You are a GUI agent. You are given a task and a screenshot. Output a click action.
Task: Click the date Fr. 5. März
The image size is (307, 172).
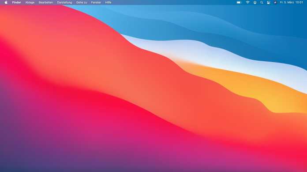(287, 3)
